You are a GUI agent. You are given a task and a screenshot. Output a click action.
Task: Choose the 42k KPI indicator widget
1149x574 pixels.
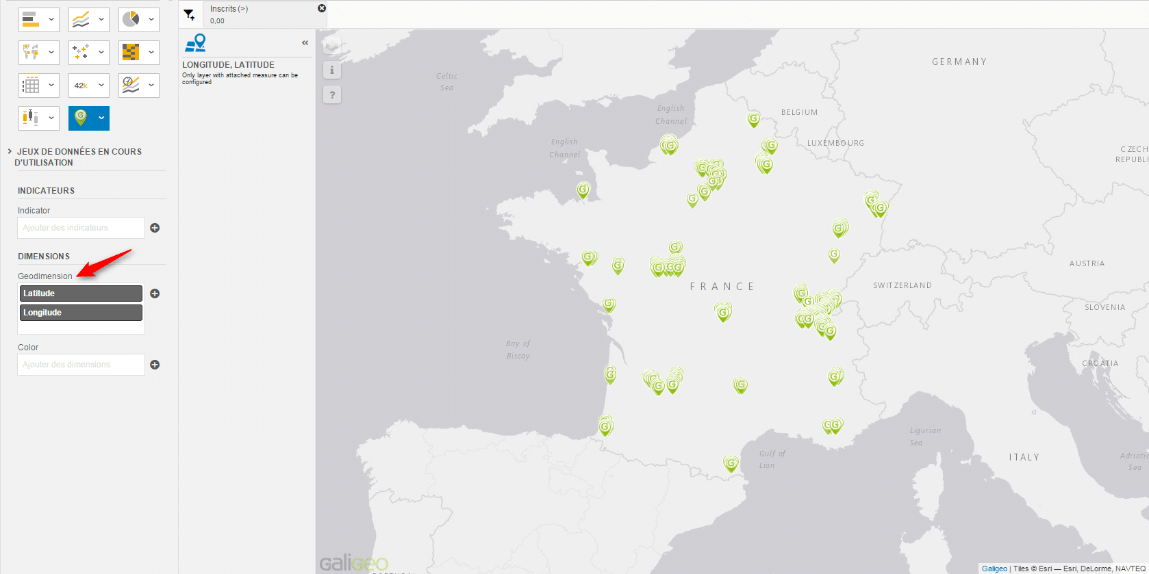coord(81,86)
